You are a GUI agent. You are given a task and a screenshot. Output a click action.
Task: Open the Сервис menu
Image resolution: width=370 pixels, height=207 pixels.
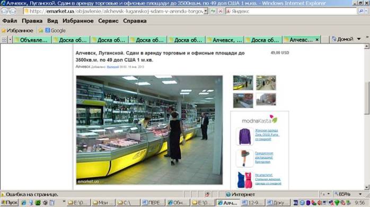(108, 21)
